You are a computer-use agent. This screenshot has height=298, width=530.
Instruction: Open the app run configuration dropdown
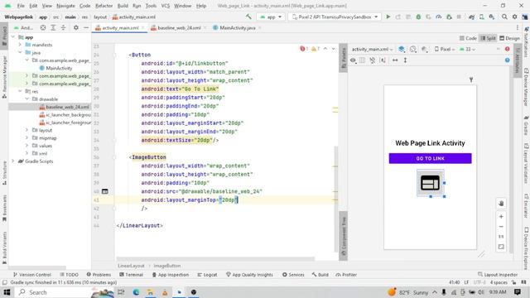(x=271, y=17)
